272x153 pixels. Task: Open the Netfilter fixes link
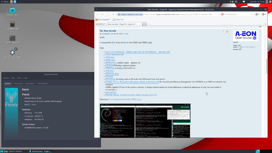coord(111,63)
